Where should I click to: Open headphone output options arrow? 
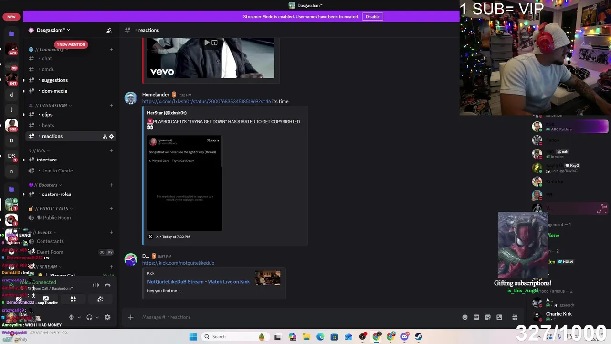click(x=97, y=317)
